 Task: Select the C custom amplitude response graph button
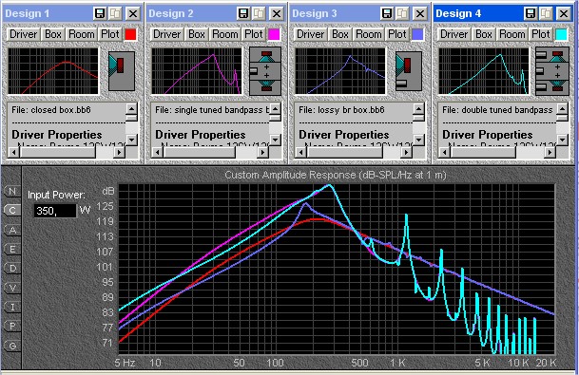[12, 210]
